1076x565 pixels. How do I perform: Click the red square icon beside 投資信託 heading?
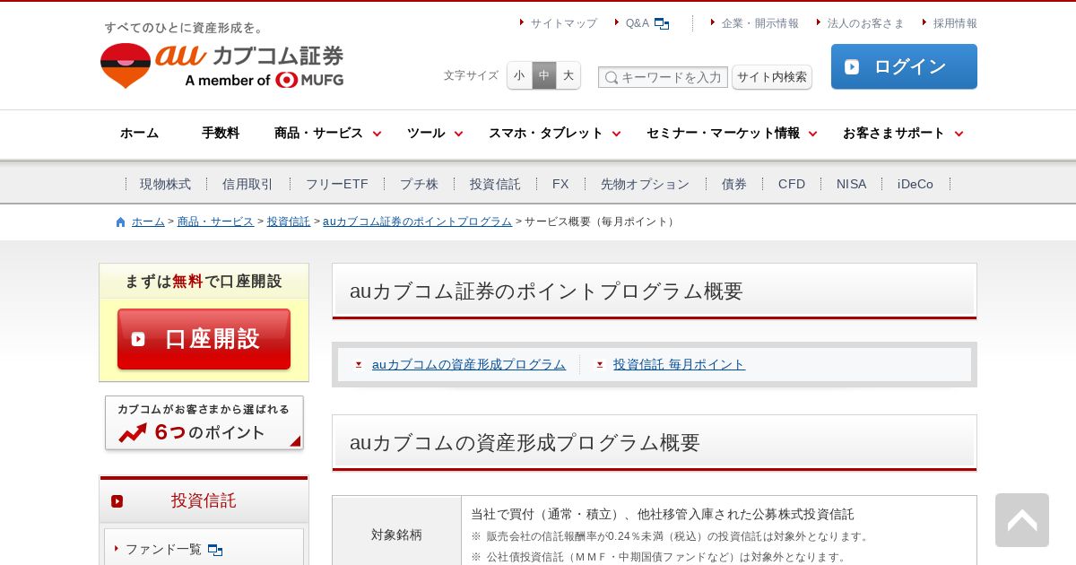click(x=117, y=501)
